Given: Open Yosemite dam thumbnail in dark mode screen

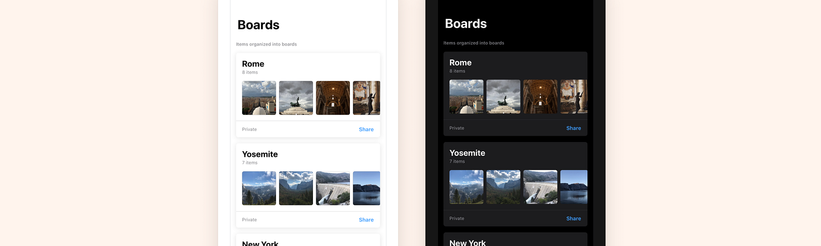Looking at the screenshot, I should (540, 187).
